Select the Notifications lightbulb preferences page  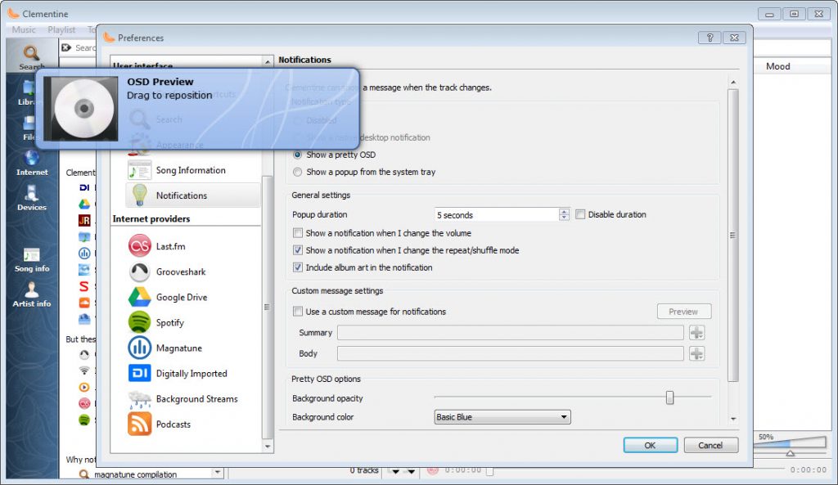click(x=193, y=195)
